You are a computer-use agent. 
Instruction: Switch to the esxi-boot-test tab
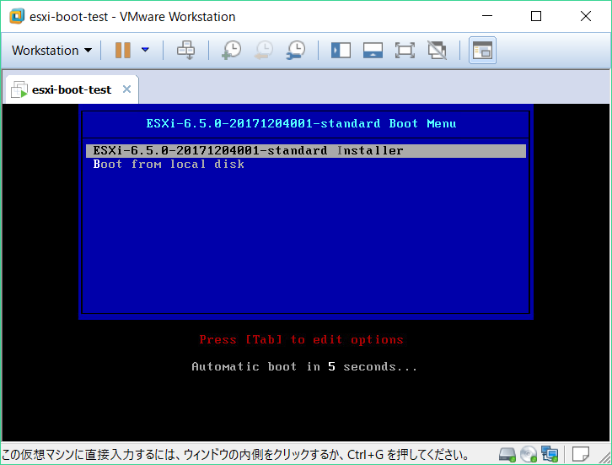coord(72,89)
